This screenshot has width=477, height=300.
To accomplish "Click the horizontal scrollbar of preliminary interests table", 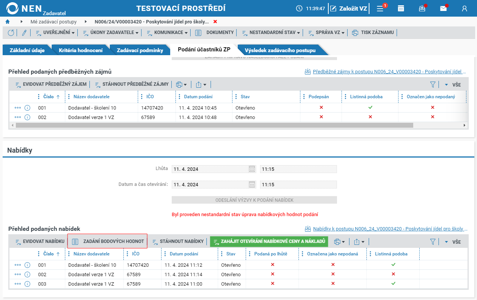I will point(214,125).
